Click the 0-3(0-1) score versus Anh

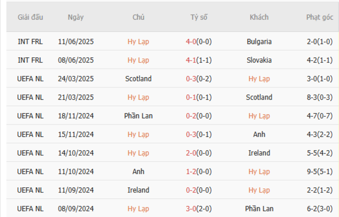pyautogui.click(x=198, y=134)
